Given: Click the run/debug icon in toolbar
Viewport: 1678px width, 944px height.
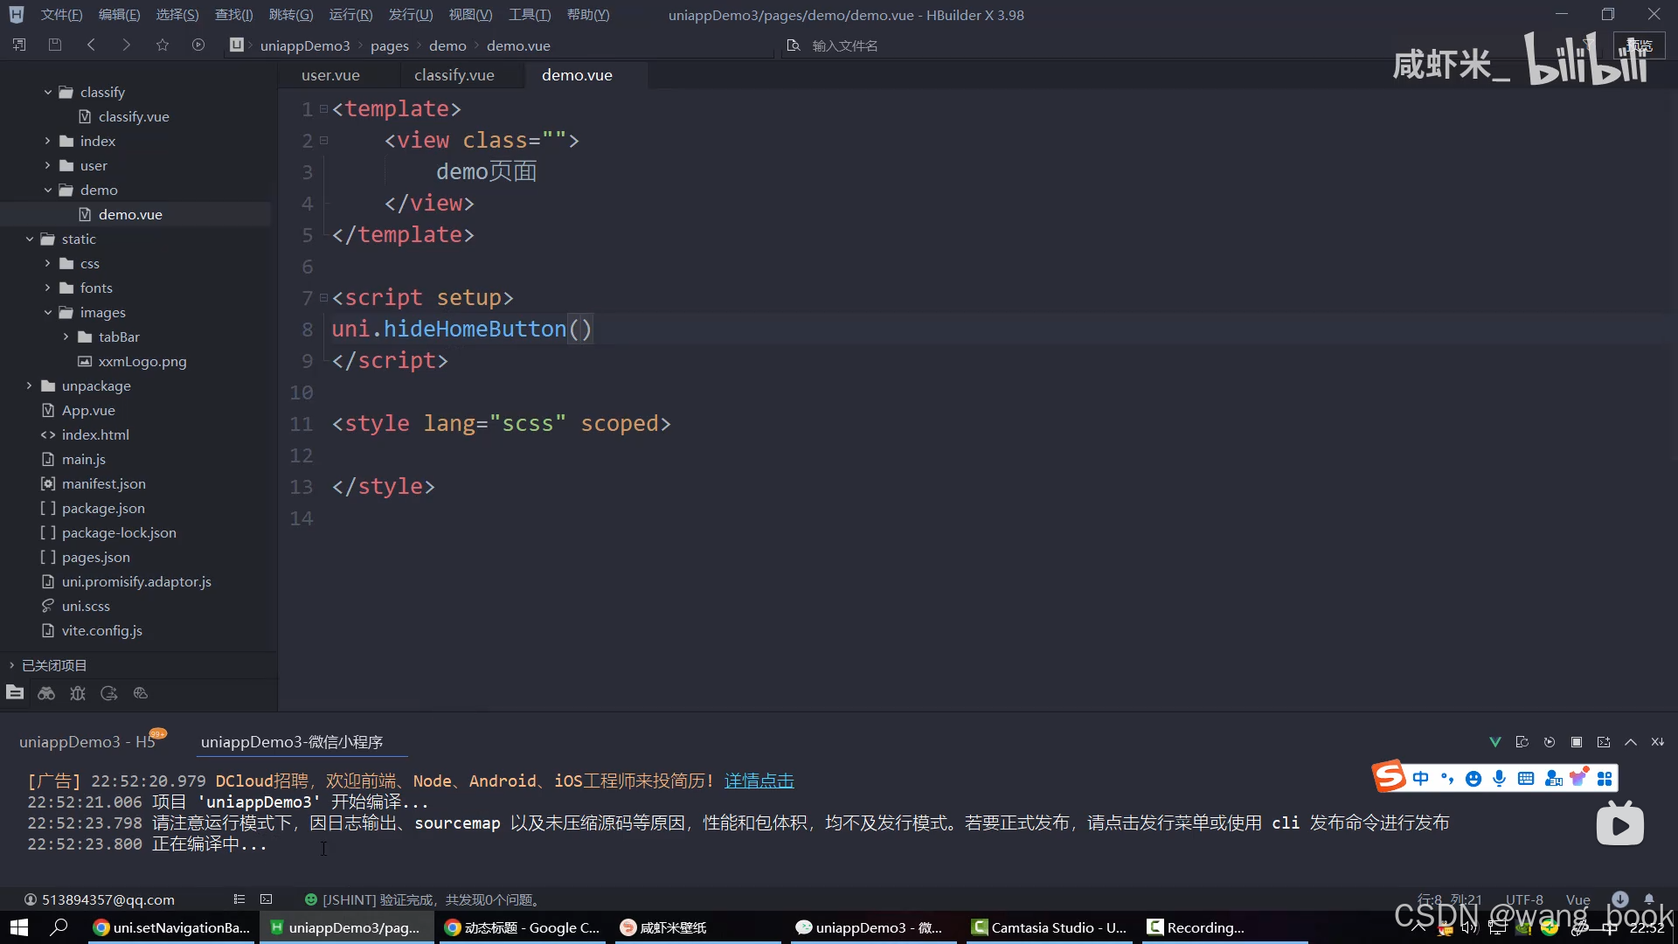Looking at the screenshot, I should pos(198,45).
